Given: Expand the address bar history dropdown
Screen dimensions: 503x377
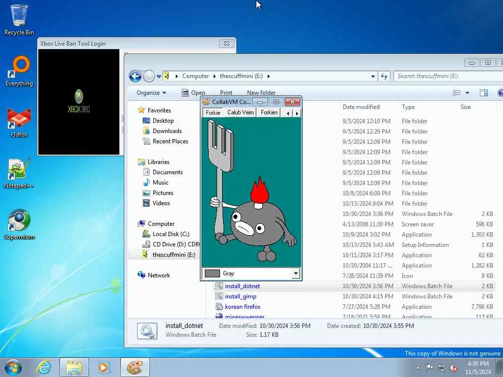Looking at the screenshot, I should coord(373,76).
